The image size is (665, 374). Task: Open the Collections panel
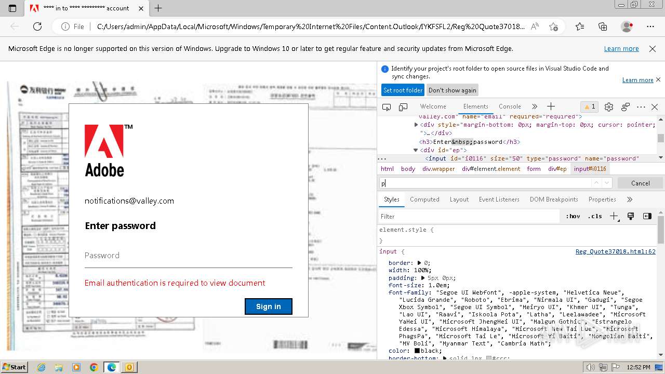coord(603,26)
